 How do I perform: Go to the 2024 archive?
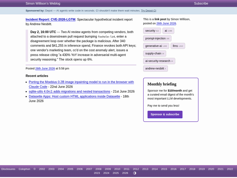106,173
